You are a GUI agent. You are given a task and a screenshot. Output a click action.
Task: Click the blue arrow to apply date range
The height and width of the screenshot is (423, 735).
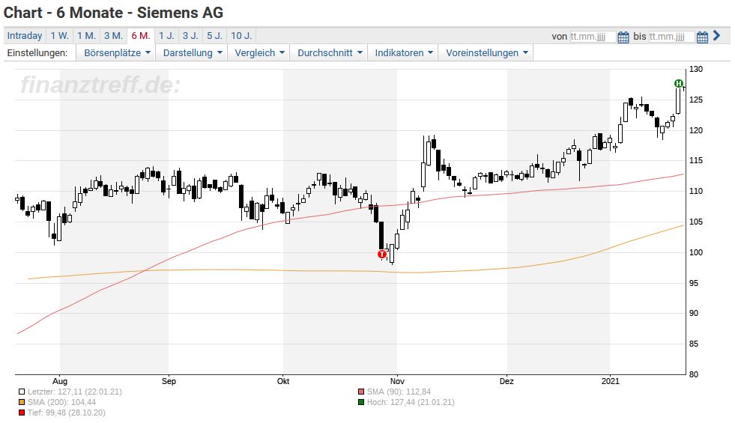pos(716,36)
